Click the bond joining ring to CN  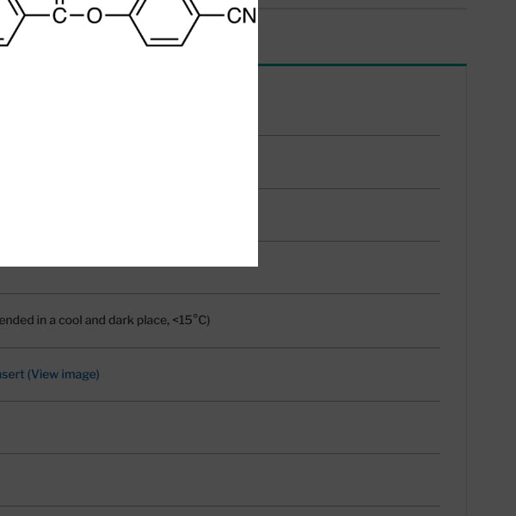[212, 16]
